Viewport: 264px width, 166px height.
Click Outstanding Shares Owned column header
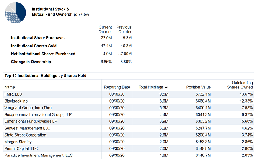[240, 85]
